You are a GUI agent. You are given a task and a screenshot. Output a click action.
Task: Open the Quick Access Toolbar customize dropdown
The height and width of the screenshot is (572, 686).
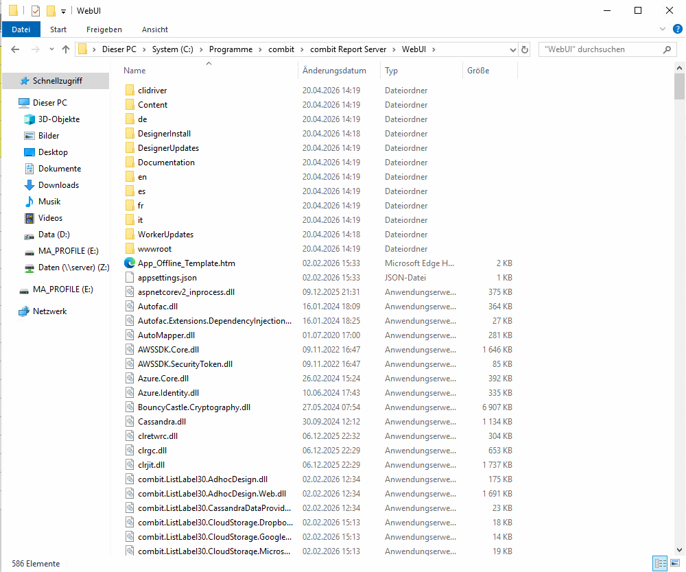tap(63, 11)
